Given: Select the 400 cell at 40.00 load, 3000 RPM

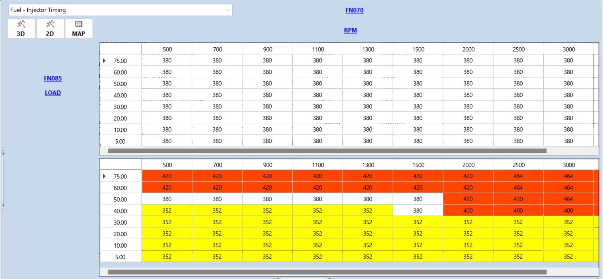Looking at the screenshot, I should [x=568, y=211].
